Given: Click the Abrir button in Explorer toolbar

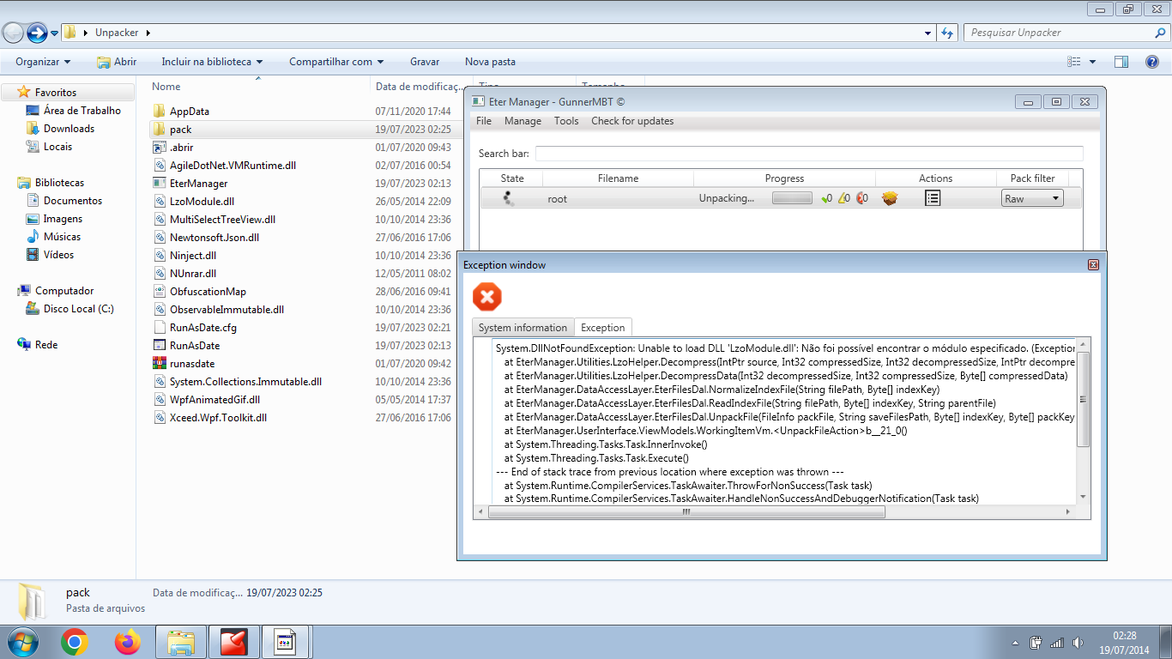Looking at the screenshot, I should (117, 62).
